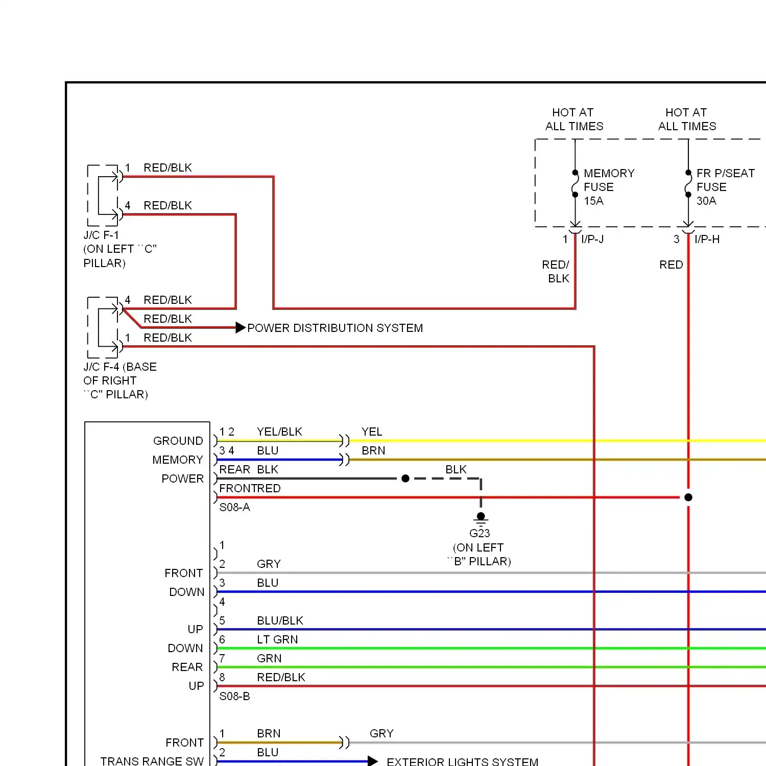Screen dimensions: 766x766
Task: Click the POWER DISTRIBUTION SYSTEM text
Action: click(335, 328)
